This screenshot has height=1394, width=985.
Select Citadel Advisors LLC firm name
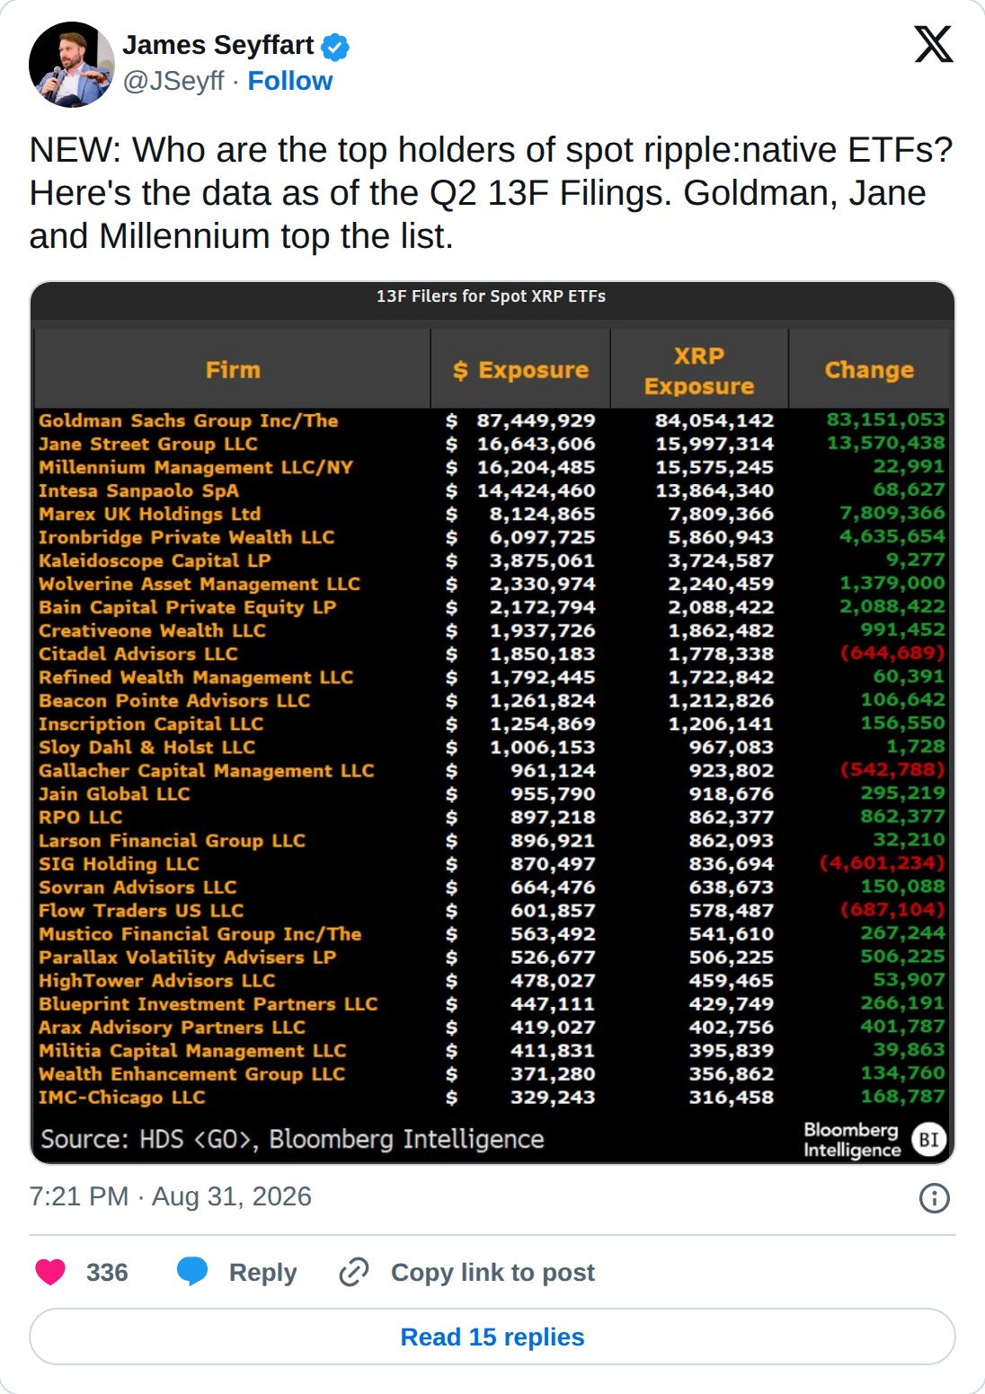pyautogui.click(x=138, y=654)
